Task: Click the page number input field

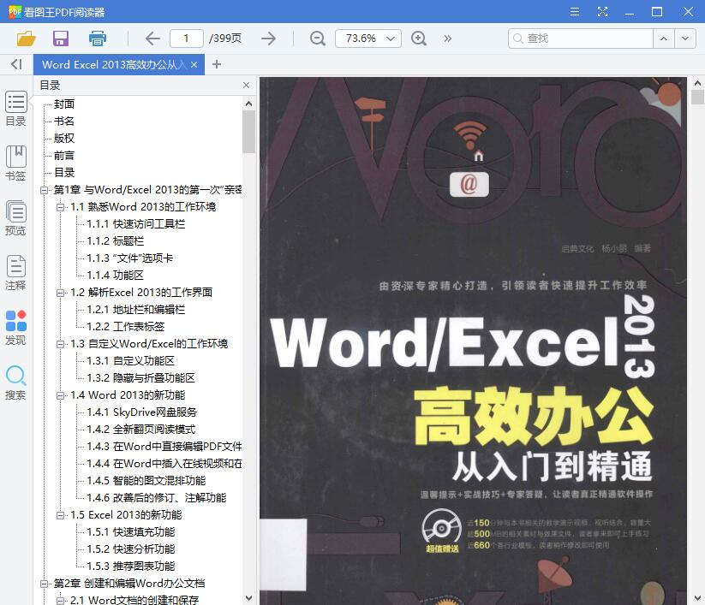Action: pos(186,39)
